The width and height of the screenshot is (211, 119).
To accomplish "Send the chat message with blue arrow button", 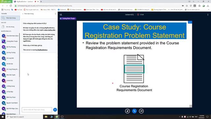I will [x=55, y=110].
